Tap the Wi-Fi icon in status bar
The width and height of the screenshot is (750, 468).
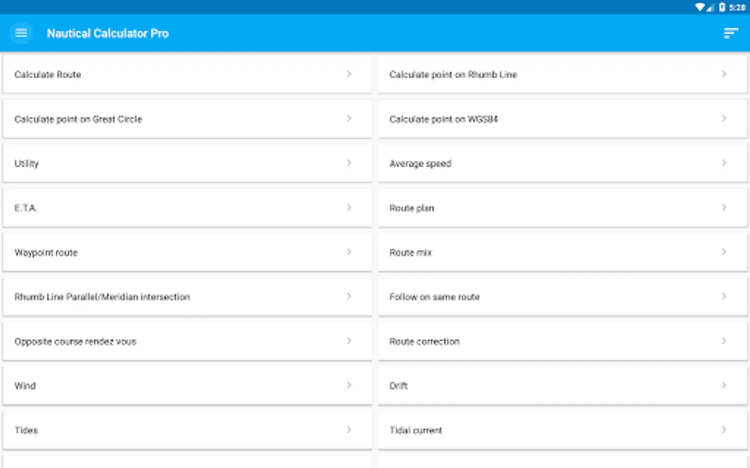click(x=700, y=7)
